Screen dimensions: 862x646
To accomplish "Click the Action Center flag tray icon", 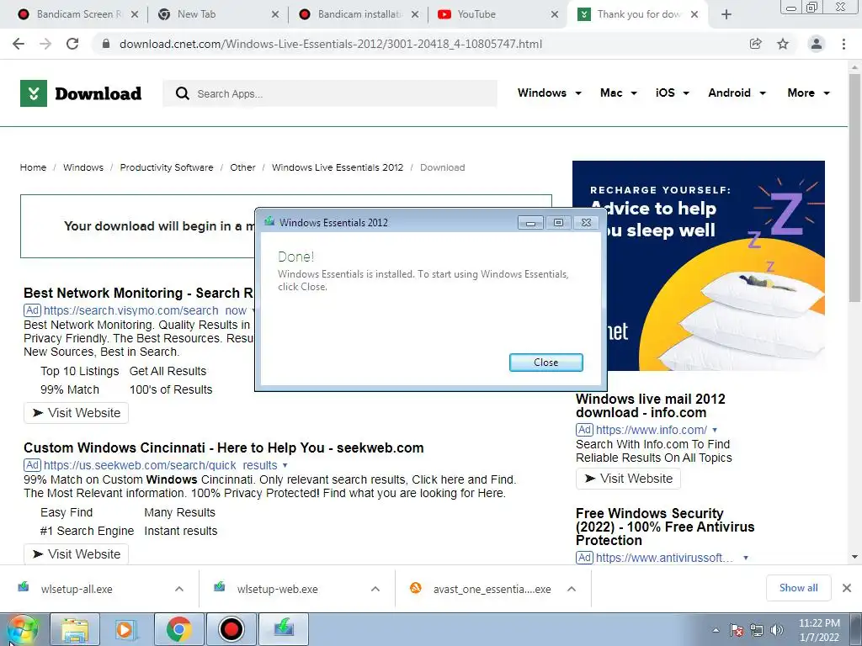I will (737, 630).
